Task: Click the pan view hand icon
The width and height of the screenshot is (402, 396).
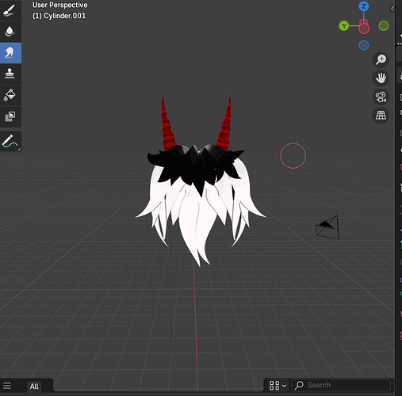Action: pos(381,78)
